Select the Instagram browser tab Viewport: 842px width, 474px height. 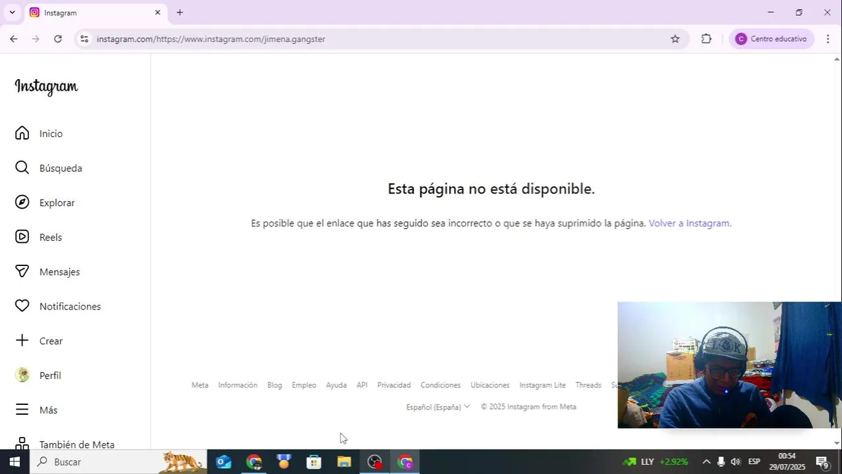[96, 13]
